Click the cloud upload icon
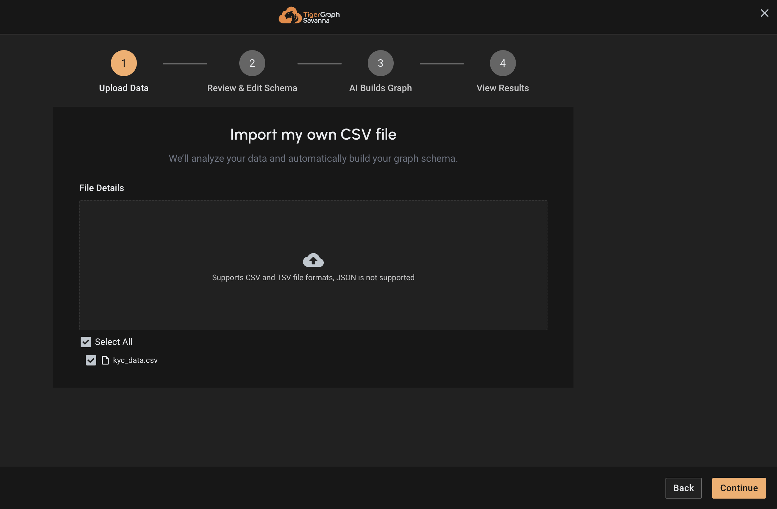 [313, 260]
